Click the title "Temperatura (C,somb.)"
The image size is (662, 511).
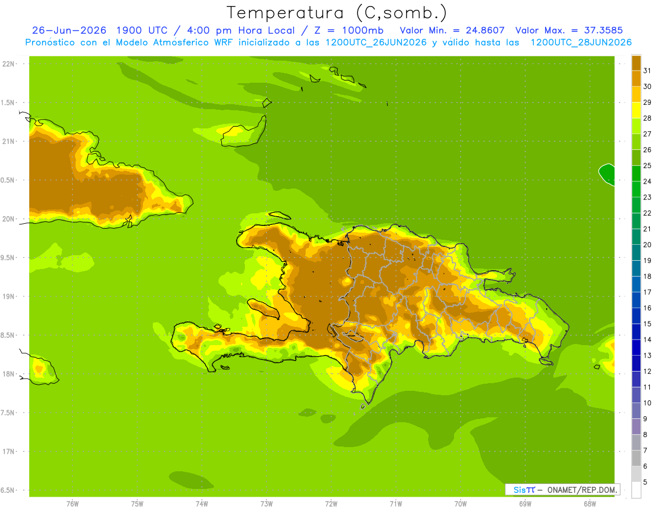point(337,12)
